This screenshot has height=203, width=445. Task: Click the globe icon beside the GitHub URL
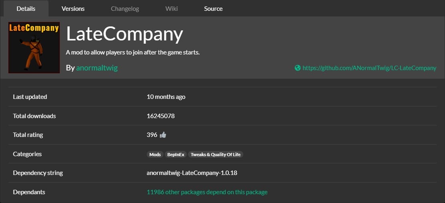297,68
